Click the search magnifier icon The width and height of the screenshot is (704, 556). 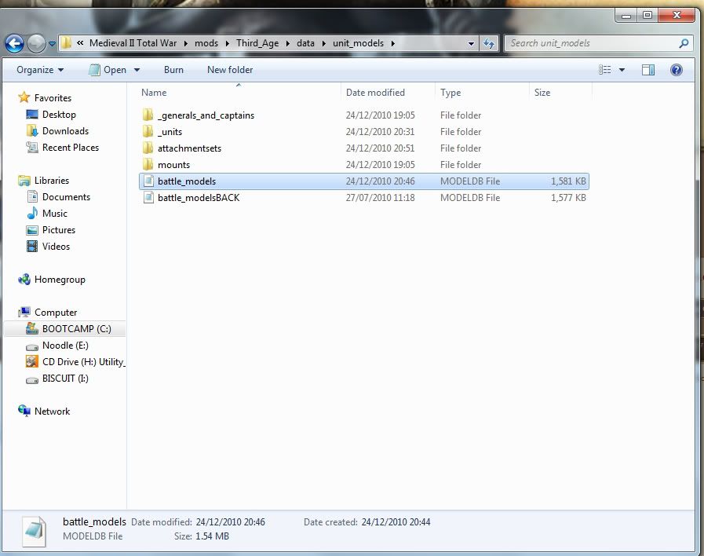[x=684, y=44]
